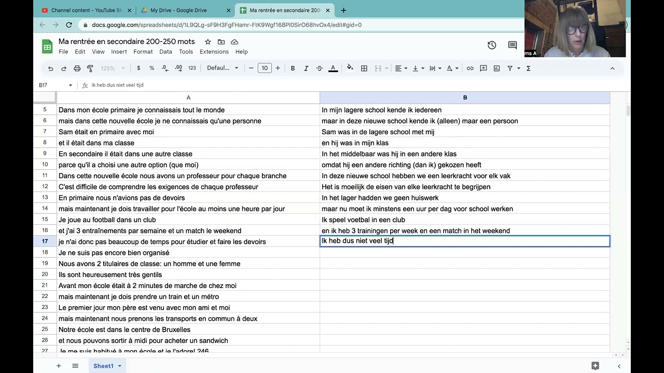Screen dimensions: 664x373
Task: Open the zoom level dropdown
Action: click(113, 68)
